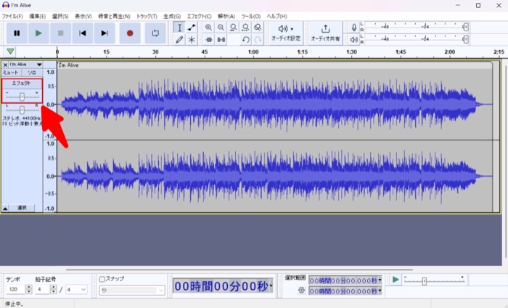The width and height of the screenshot is (508, 308).
Task: Click the Zoom Toggle icon
Action: pos(258,28)
